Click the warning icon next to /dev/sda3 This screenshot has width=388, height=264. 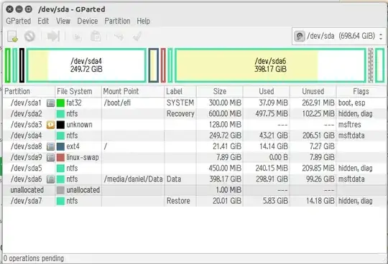pos(50,125)
